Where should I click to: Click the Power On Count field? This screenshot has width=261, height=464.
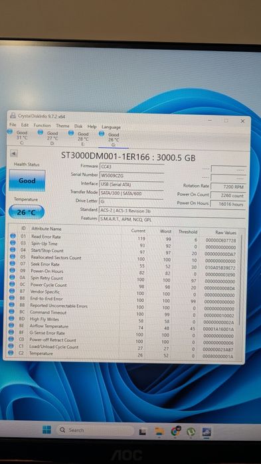(x=228, y=195)
